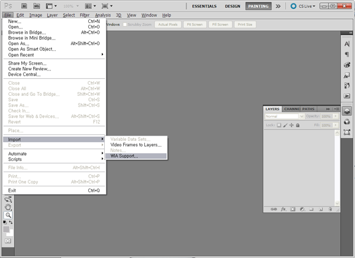Screen dimensions: 355x258
Task: Open the Edit menu
Action: [x=20, y=15]
